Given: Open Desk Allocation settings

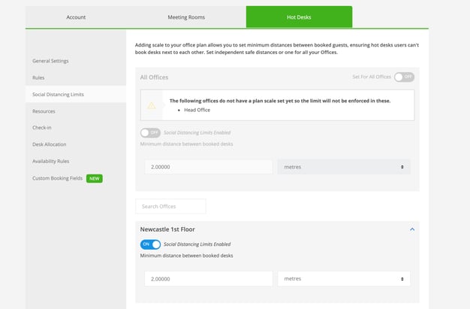Looking at the screenshot, I should pyautogui.click(x=50, y=144).
